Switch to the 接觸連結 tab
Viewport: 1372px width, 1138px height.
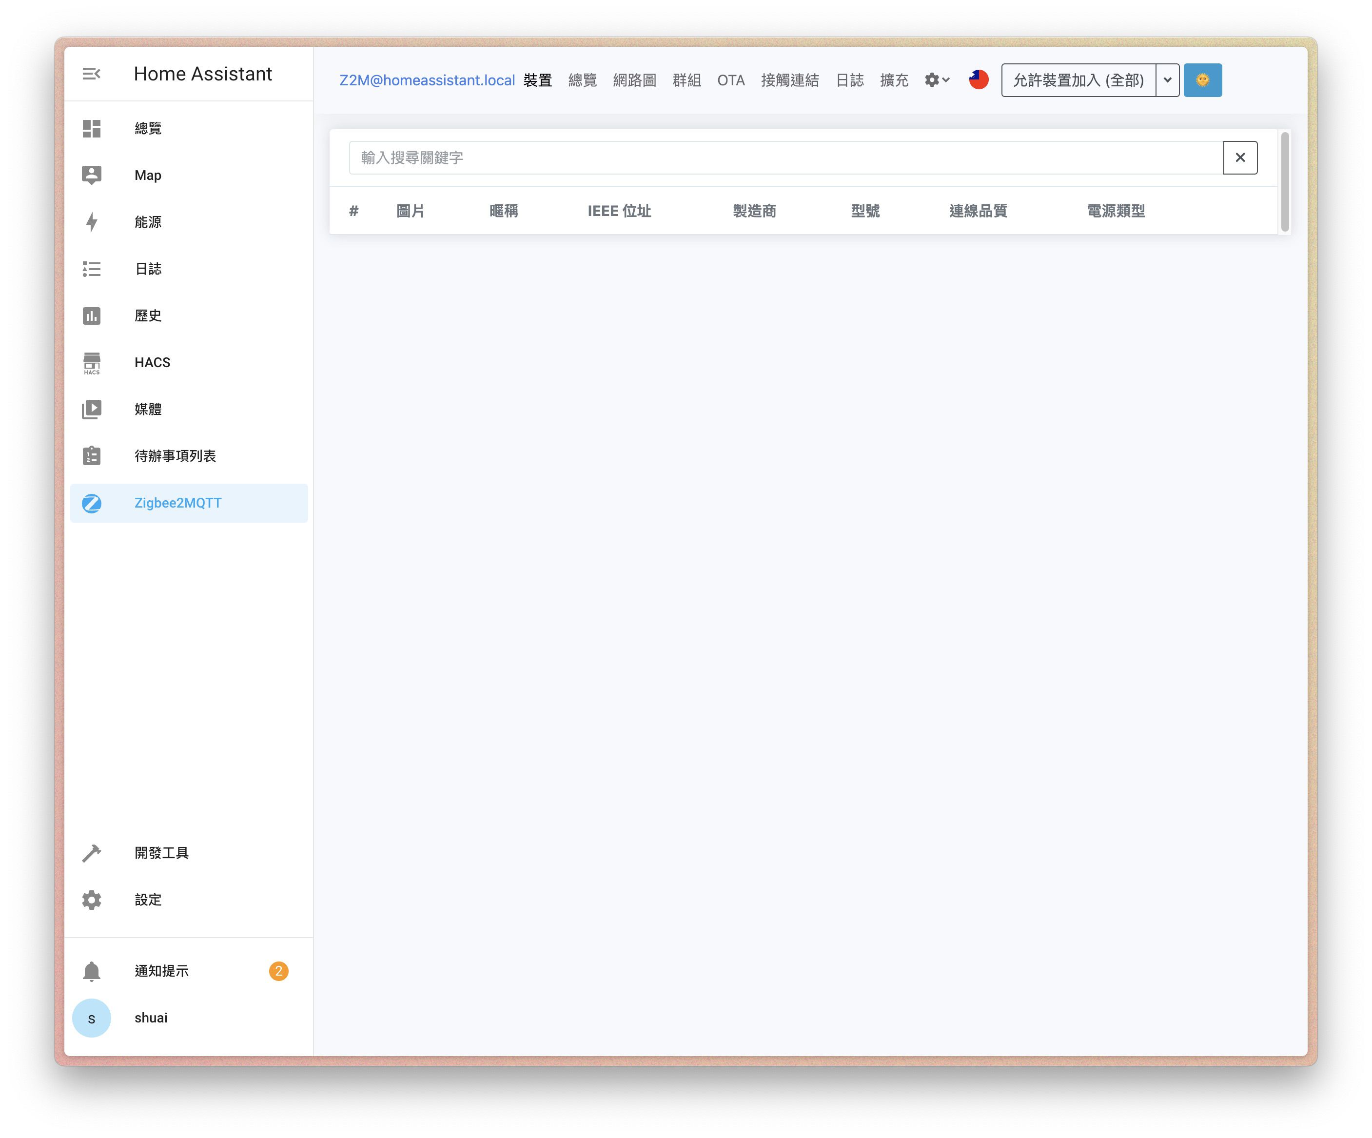pyautogui.click(x=790, y=80)
